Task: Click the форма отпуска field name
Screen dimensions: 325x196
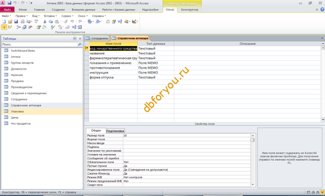Action: pyautogui.click(x=113, y=77)
